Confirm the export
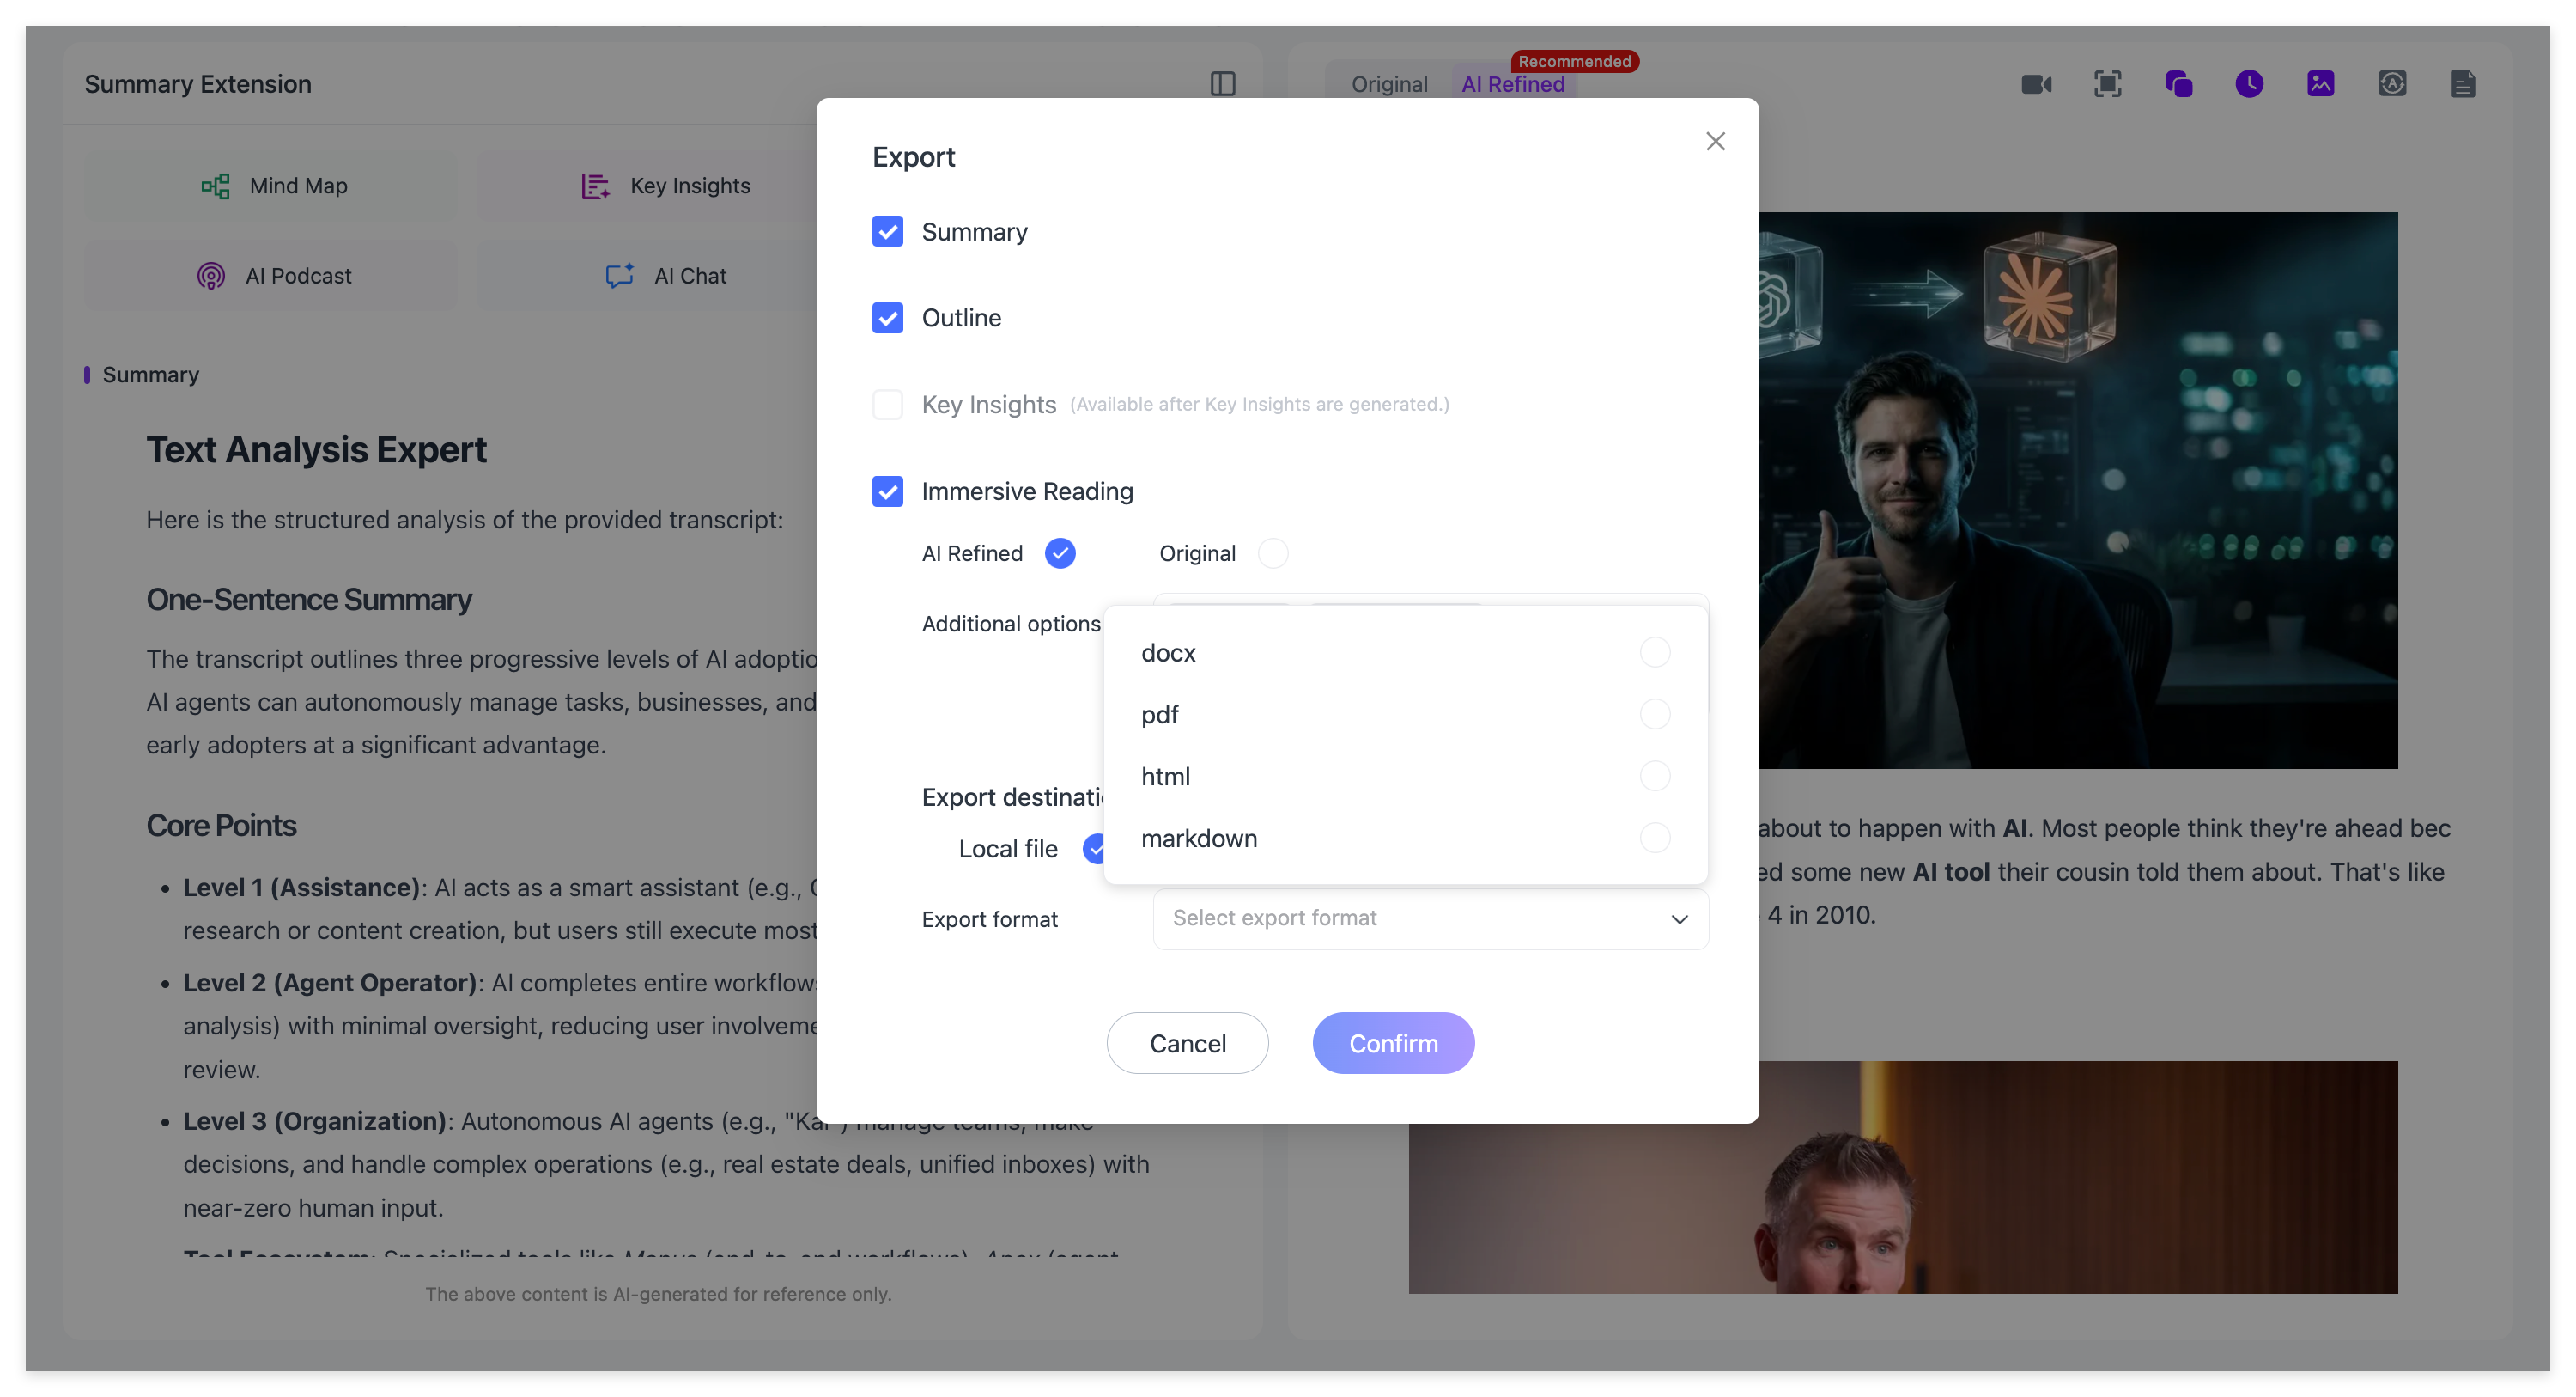 coord(1393,1044)
